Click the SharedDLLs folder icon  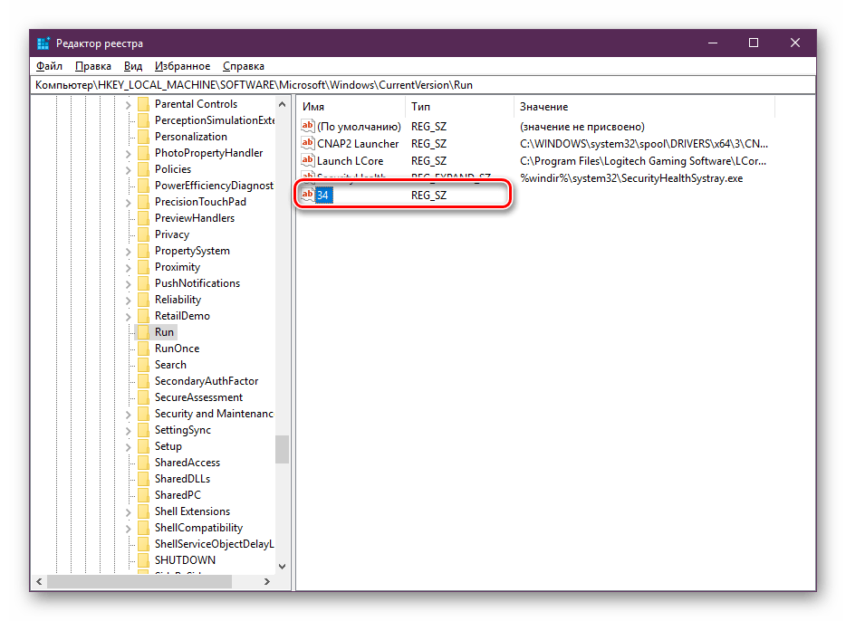pos(142,479)
